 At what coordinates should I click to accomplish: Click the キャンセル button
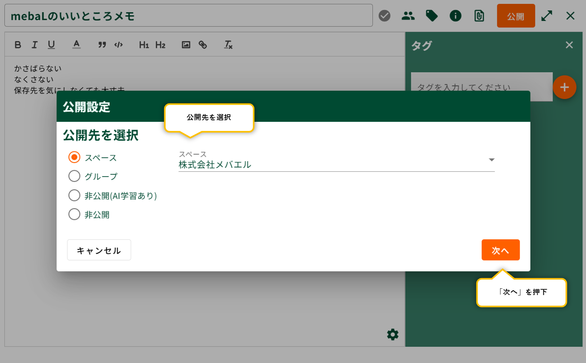(99, 250)
